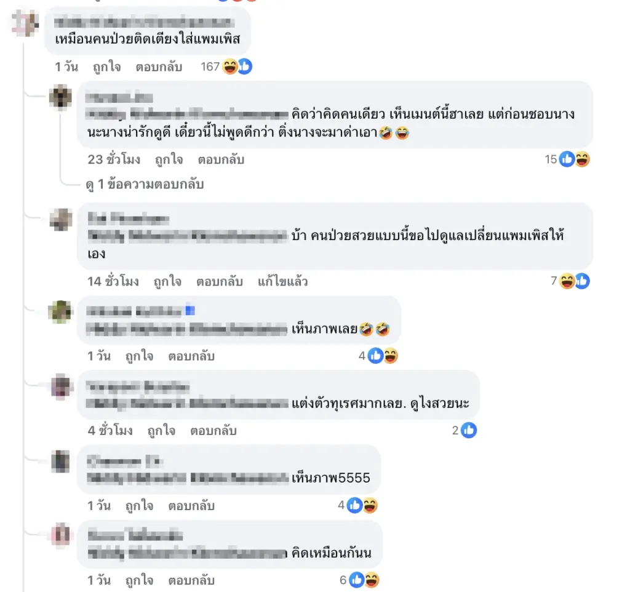Open the blurred commenter name above เห็นภาพ5555
The image size is (630, 592).
tap(124, 462)
